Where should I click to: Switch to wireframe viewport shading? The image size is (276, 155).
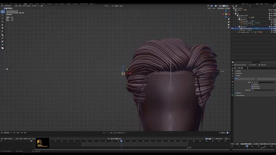222,6
